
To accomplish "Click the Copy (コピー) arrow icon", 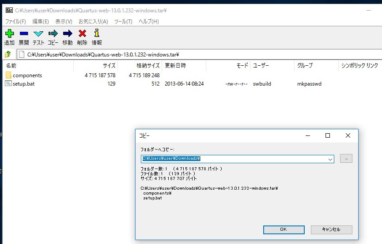I will 53,33.
